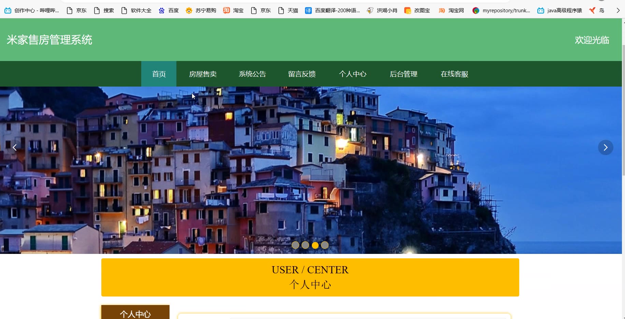Open the 创作中心 - 哔哩哔哩 bookmark
Screen dimensions: 625x319
[32, 11]
